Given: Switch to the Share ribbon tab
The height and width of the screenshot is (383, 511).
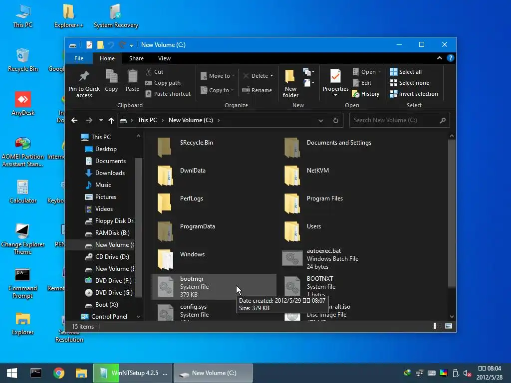Looking at the screenshot, I should pos(136,58).
